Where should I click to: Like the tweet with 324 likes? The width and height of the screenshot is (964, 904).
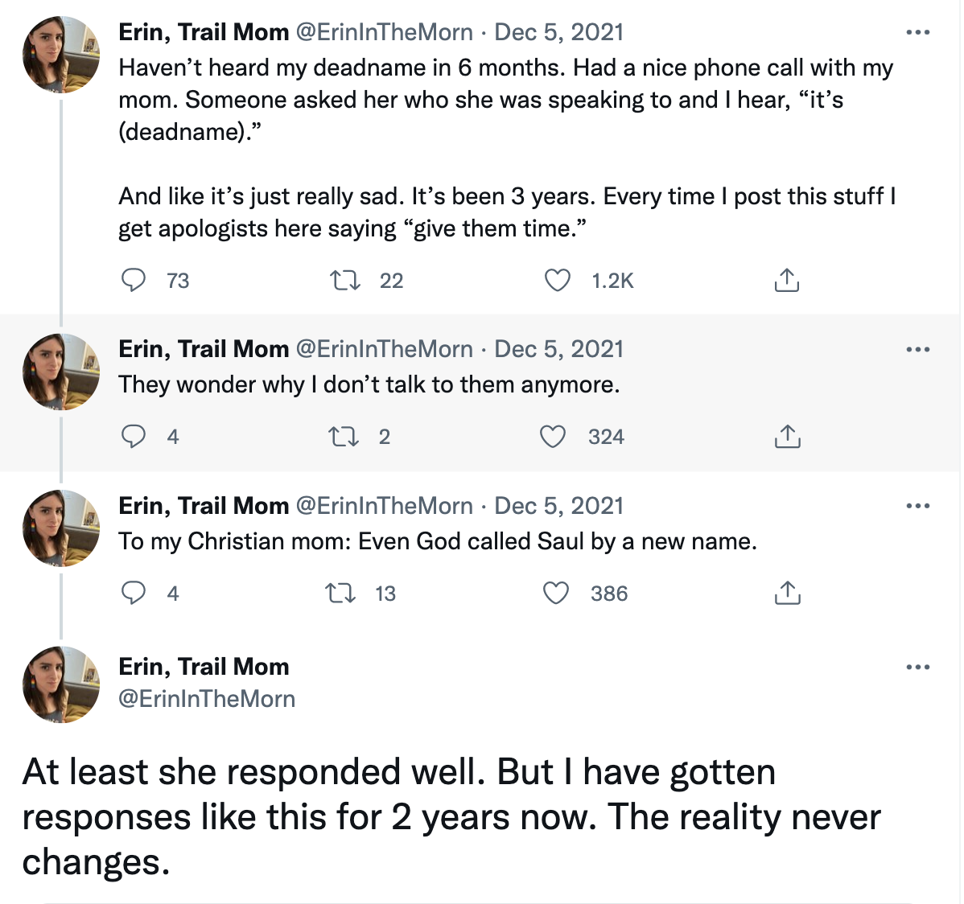[x=553, y=436]
